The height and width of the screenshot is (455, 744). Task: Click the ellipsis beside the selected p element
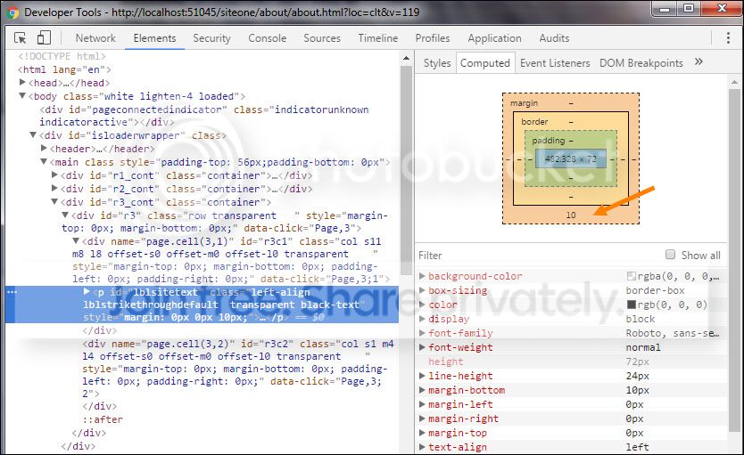[12, 292]
